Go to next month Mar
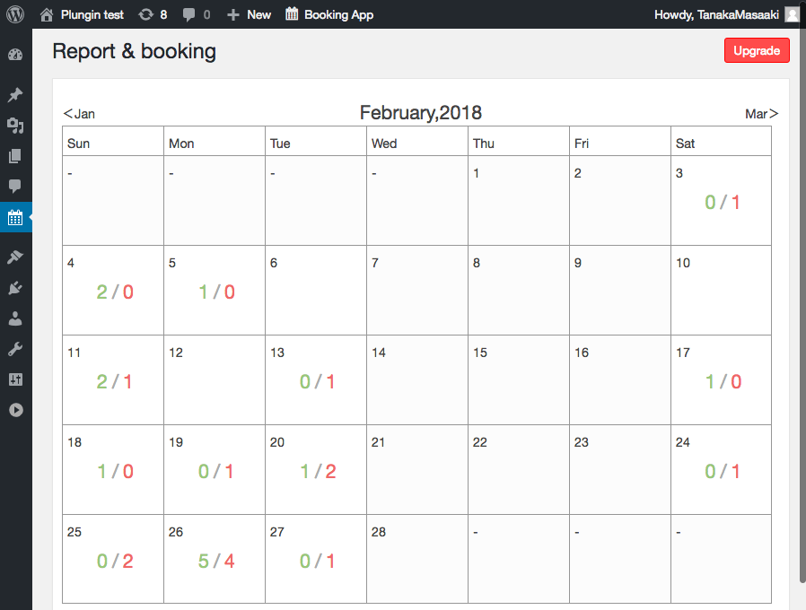 coord(761,114)
